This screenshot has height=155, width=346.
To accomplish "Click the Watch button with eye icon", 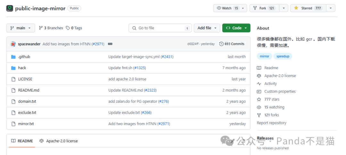I will coord(227,8).
